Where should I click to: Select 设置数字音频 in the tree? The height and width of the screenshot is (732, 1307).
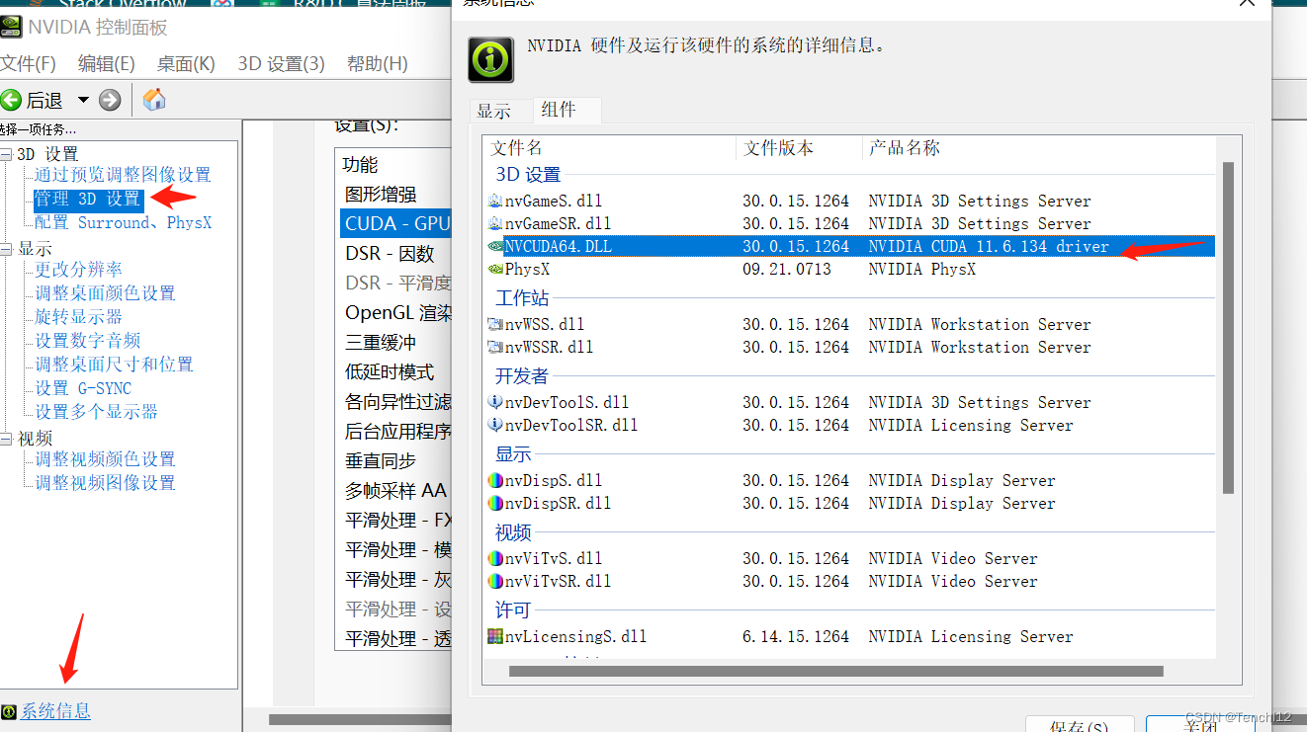pyautogui.click(x=88, y=341)
